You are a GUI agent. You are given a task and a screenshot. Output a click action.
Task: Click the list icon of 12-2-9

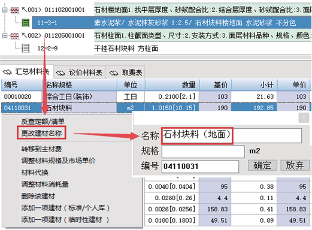[26, 49]
